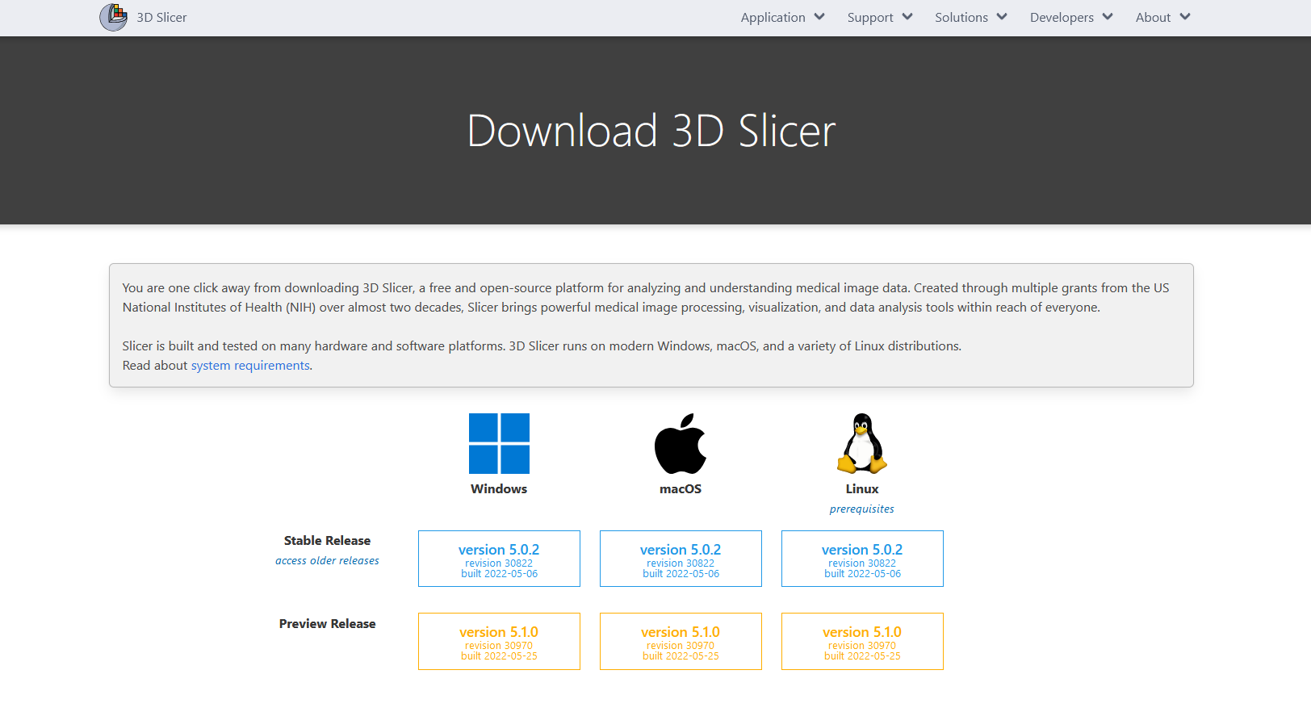Expand the Developers dropdown chevron
Screen dimensions: 1311x712
[1108, 17]
